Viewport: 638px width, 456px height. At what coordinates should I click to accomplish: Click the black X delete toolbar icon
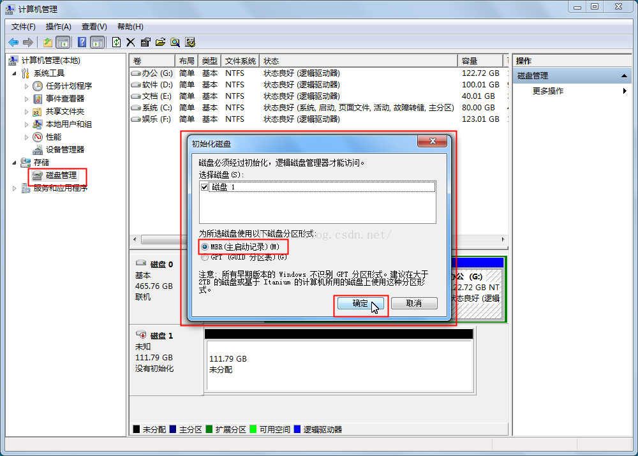click(x=130, y=42)
